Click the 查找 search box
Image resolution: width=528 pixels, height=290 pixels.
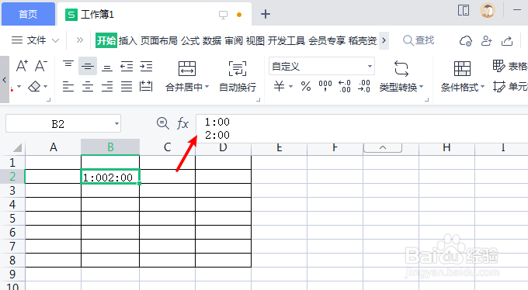[419, 40]
